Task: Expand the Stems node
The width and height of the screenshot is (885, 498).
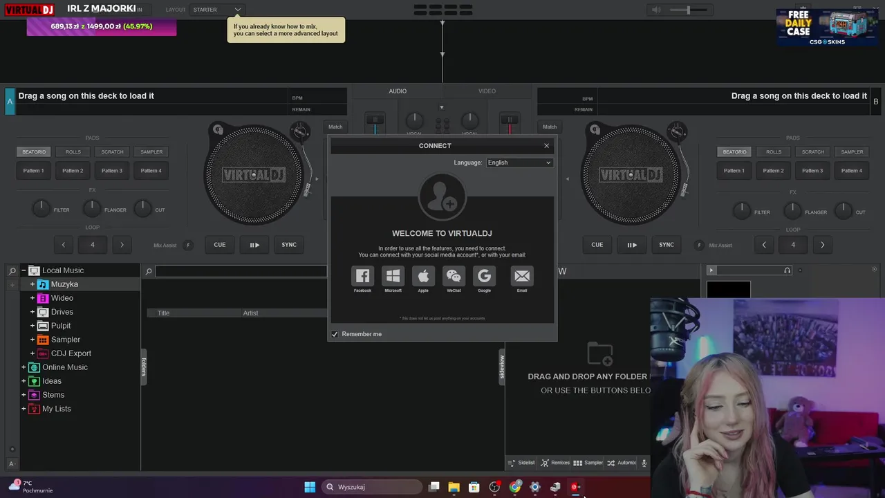Action: pyautogui.click(x=24, y=395)
